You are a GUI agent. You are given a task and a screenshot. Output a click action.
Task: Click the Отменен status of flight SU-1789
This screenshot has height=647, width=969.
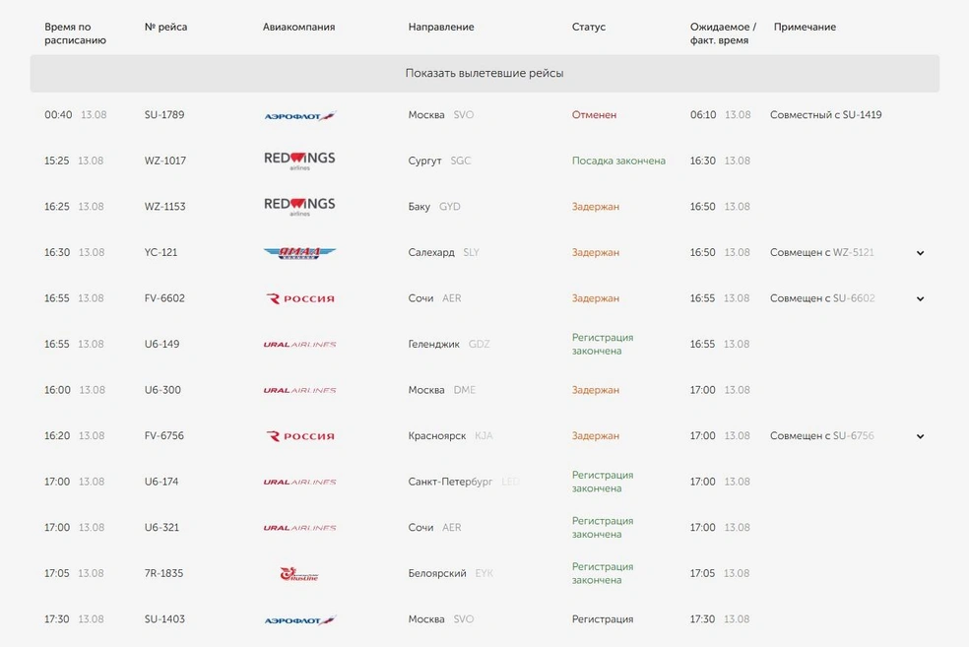point(594,114)
